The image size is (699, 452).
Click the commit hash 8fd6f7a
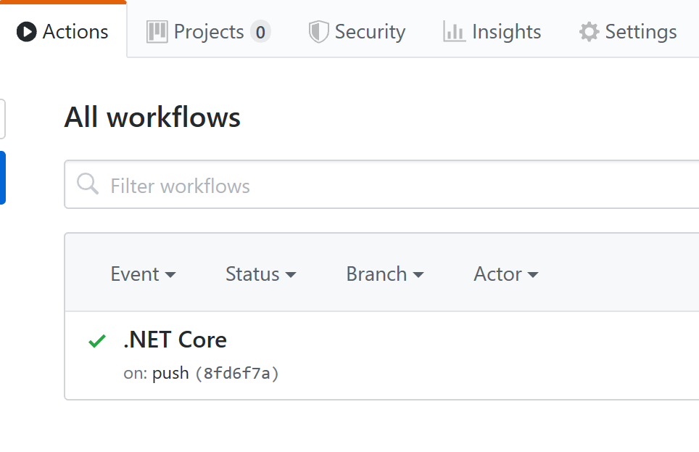pos(237,374)
